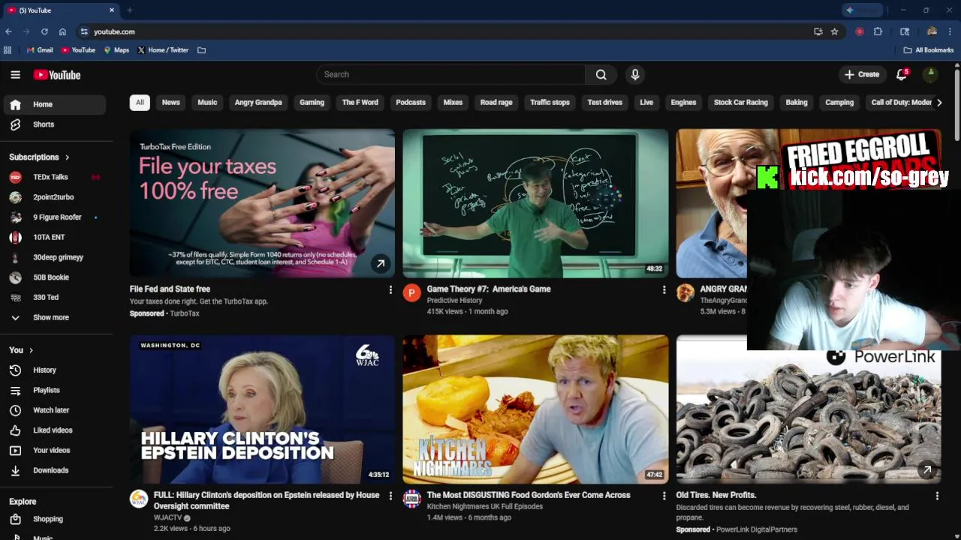Open options for Game Theory #7 video
Image resolution: width=961 pixels, height=540 pixels.
[x=664, y=289]
